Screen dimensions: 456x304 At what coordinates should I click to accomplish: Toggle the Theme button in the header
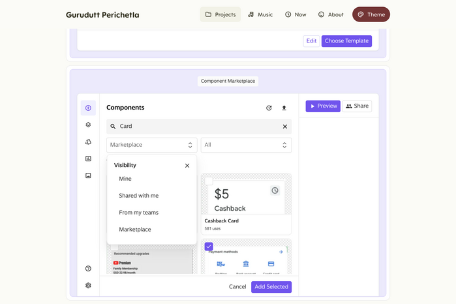pos(371,14)
